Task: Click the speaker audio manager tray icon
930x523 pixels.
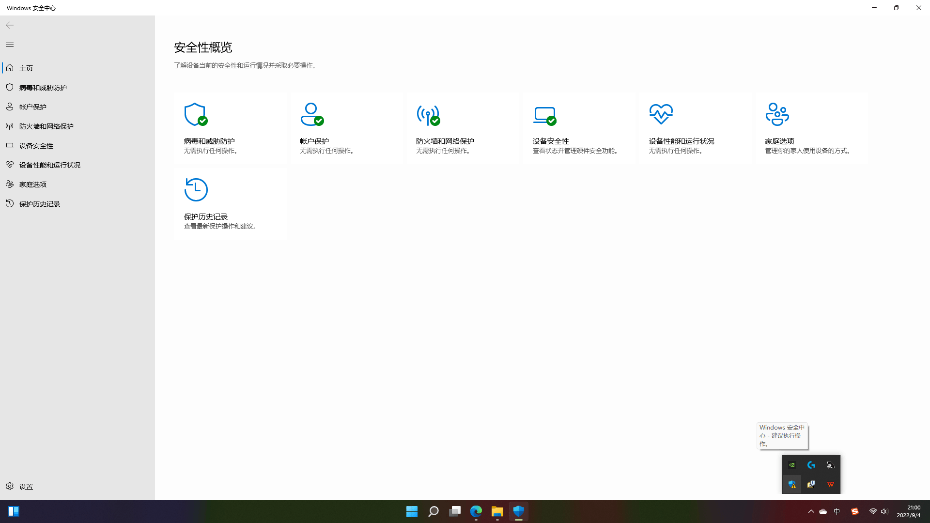Action: pos(831,465)
